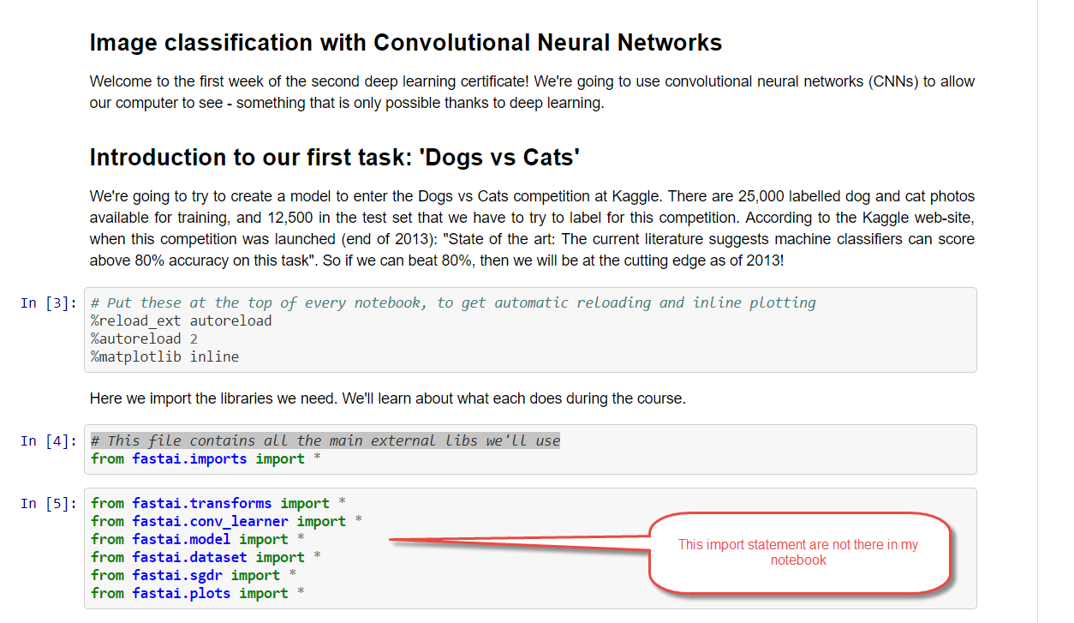The width and height of the screenshot is (1074, 623).
Task: Click the red callout annotation bubble
Action: click(798, 553)
